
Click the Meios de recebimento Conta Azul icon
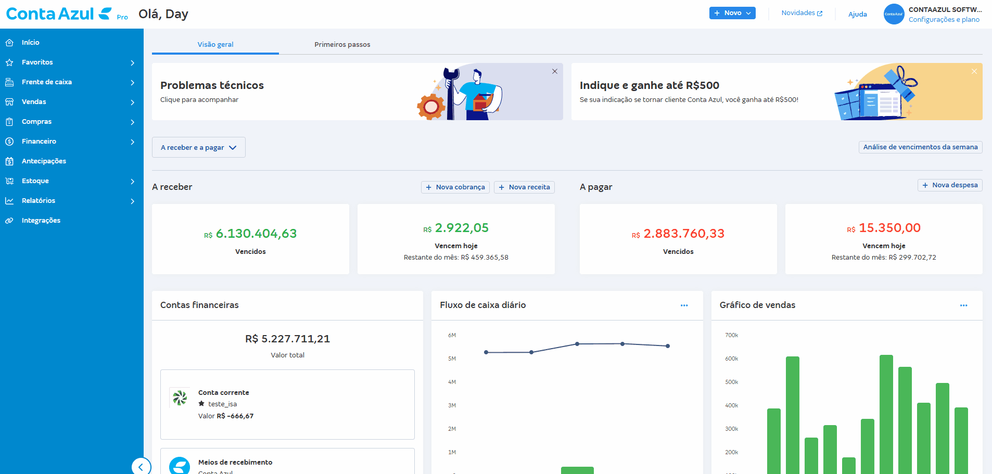pyautogui.click(x=180, y=466)
